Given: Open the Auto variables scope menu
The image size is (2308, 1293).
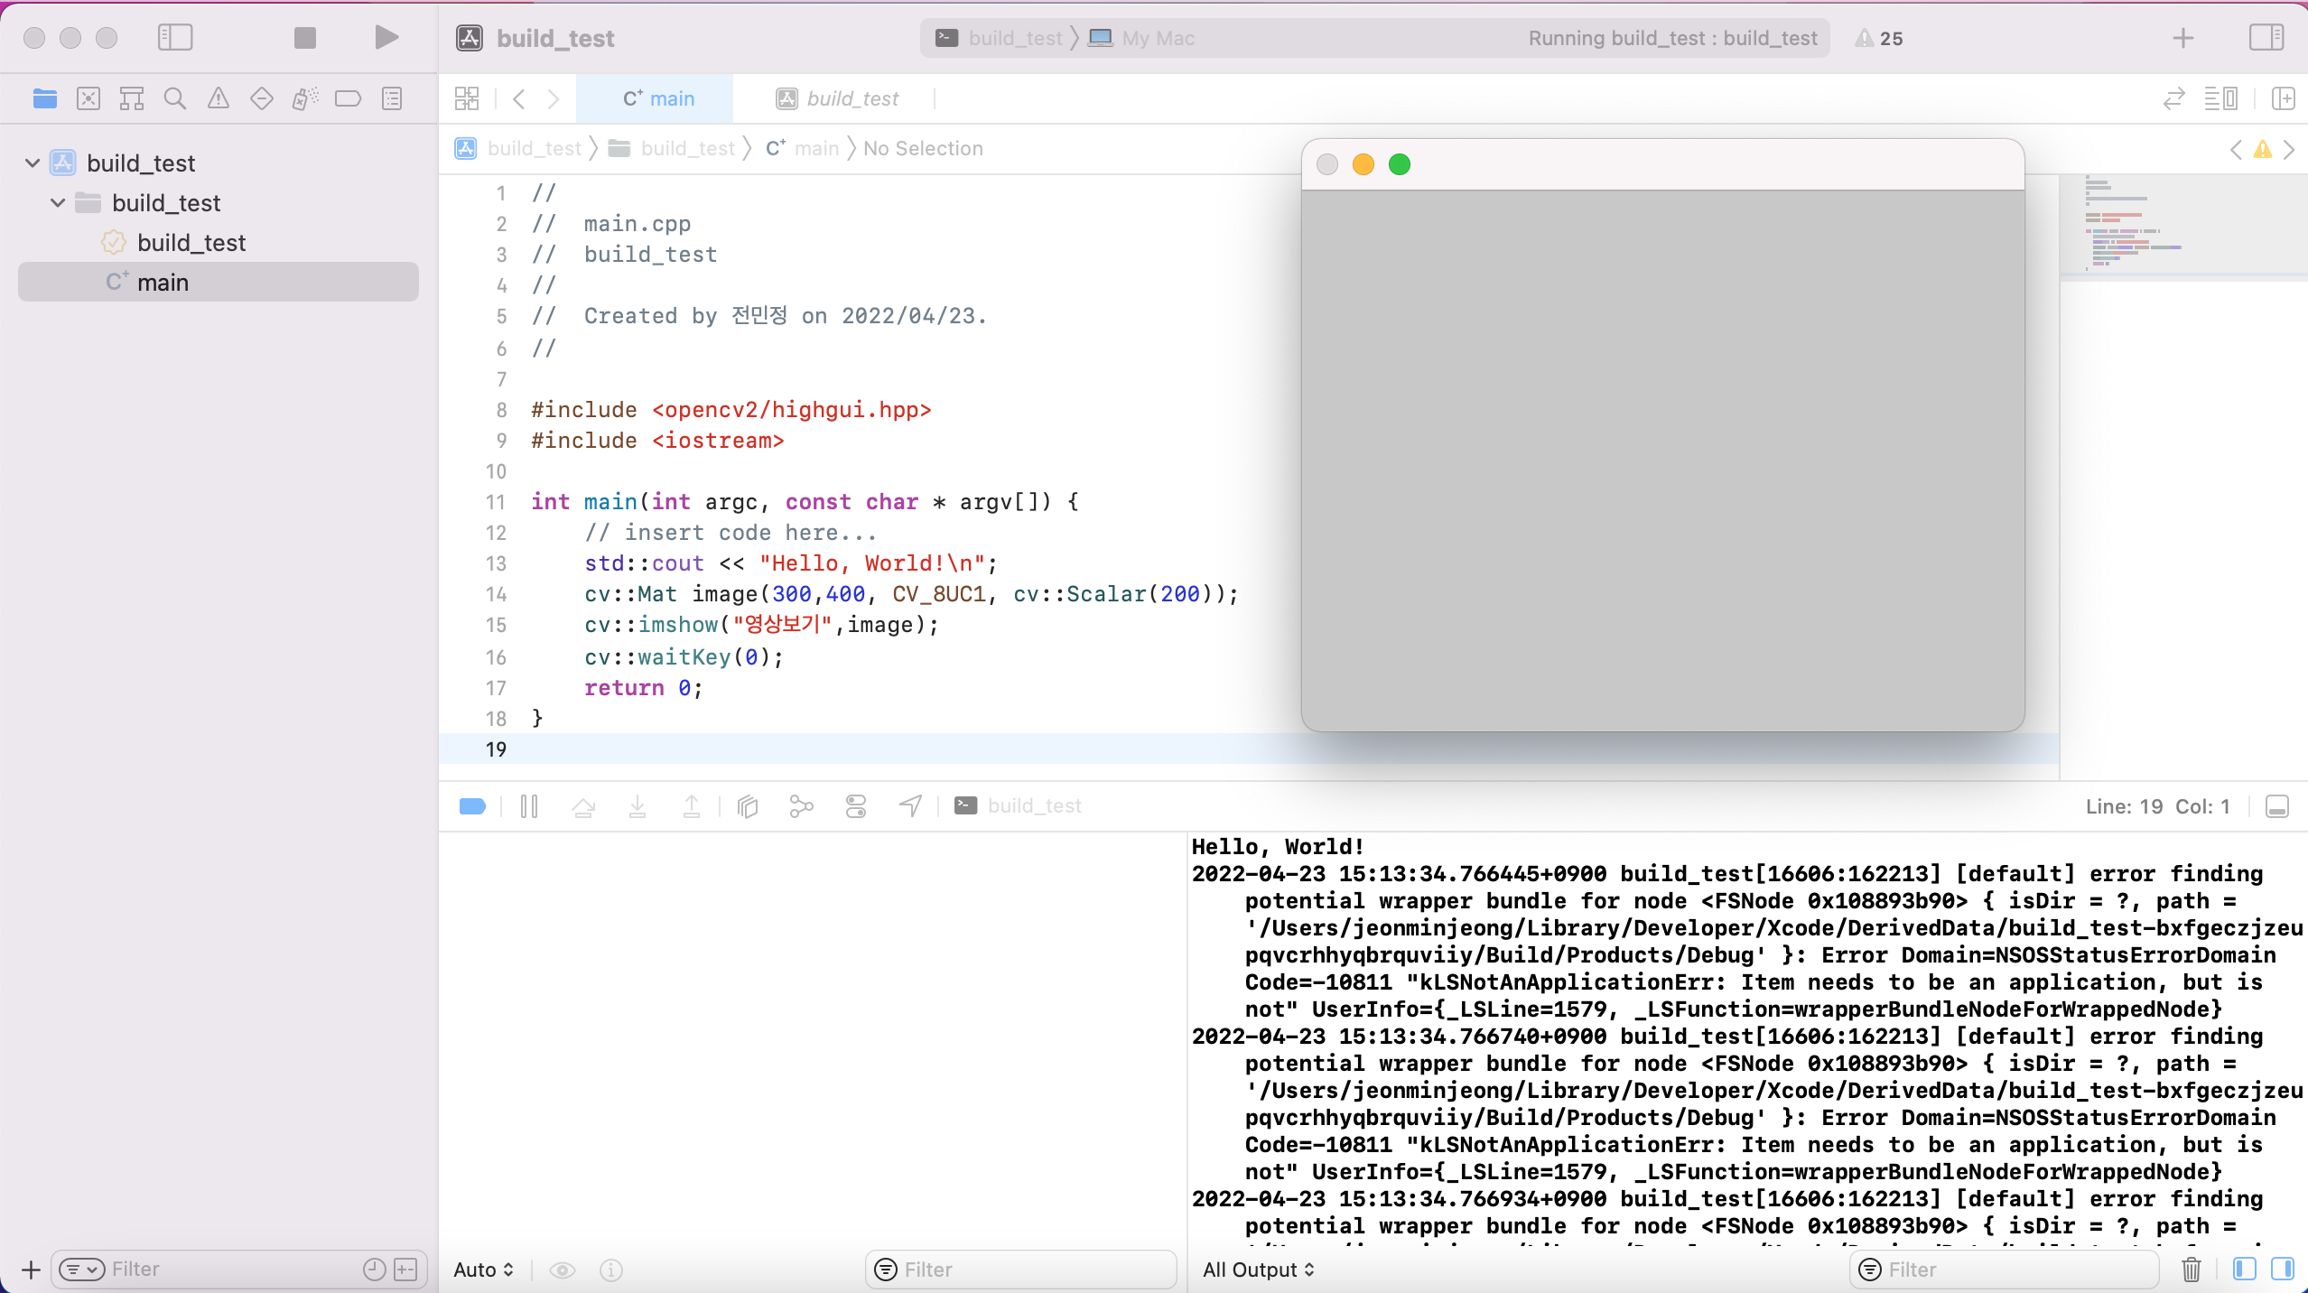Looking at the screenshot, I should pos(484,1270).
